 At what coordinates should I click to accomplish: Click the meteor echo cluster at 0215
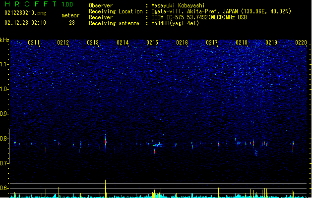pyautogui.click(x=157, y=146)
